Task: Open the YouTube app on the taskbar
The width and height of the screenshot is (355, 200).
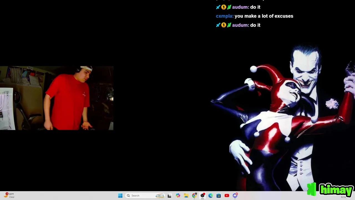Action: pyautogui.click(x=227, y=196)
